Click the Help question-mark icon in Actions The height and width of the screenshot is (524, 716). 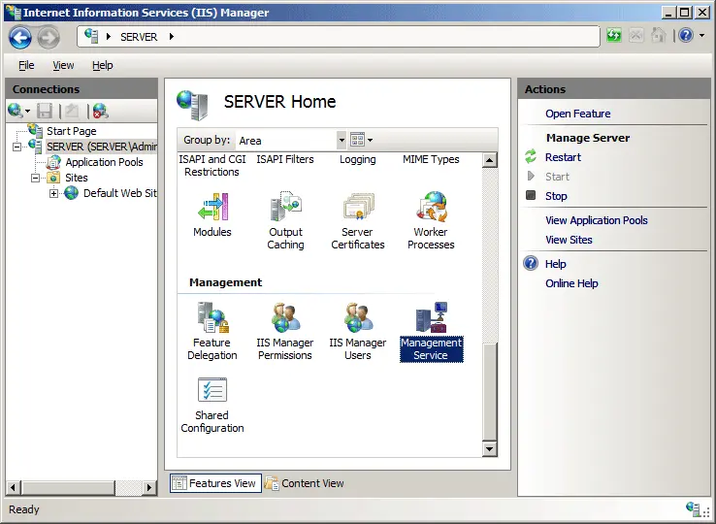[531, 264]
